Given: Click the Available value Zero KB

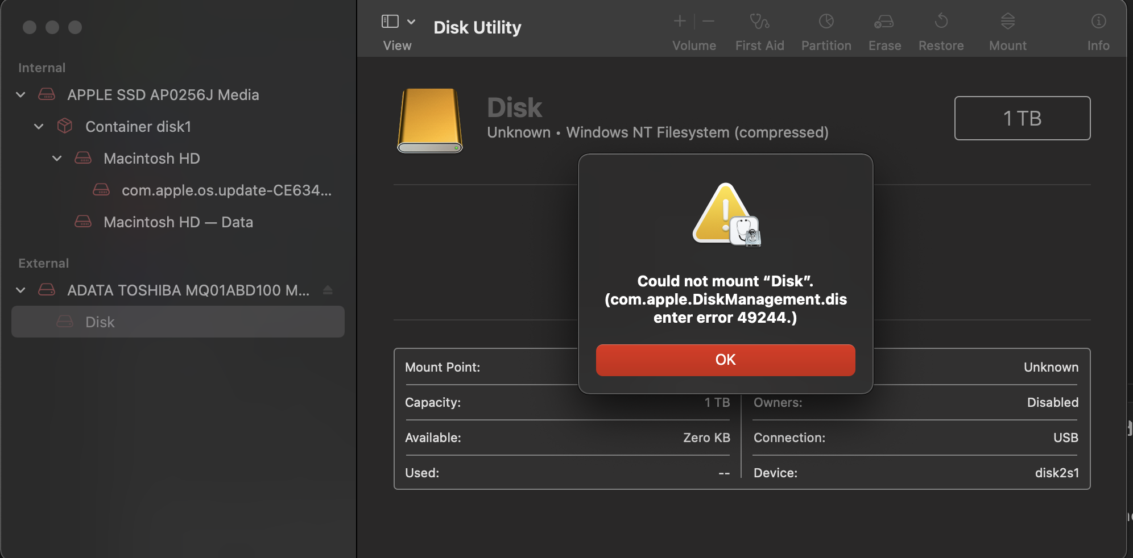Looking at the screenshot, I should pos(706,438).
